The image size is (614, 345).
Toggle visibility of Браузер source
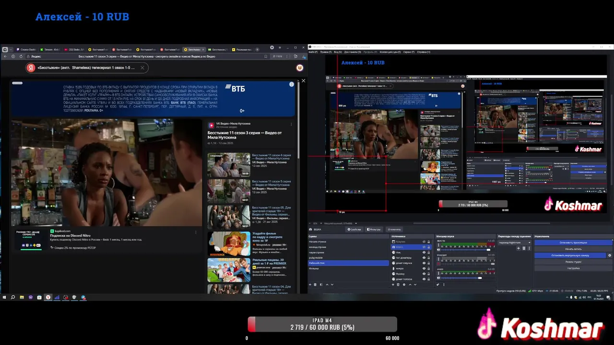[x=424, y=241]
